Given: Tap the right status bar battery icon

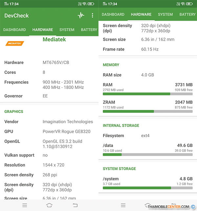Looking at the screenshot, I should click(x=189, y=4).
